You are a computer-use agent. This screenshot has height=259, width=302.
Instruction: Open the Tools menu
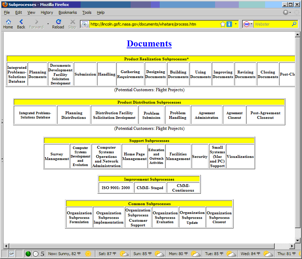click(x=87, y=12)
